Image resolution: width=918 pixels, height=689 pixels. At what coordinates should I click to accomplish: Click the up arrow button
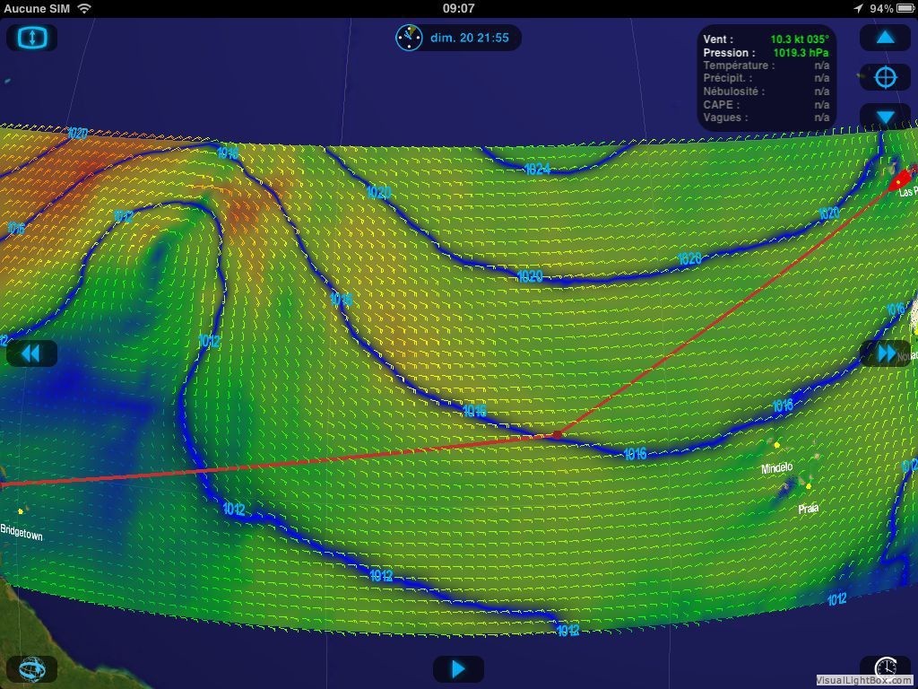pos(885,38)
